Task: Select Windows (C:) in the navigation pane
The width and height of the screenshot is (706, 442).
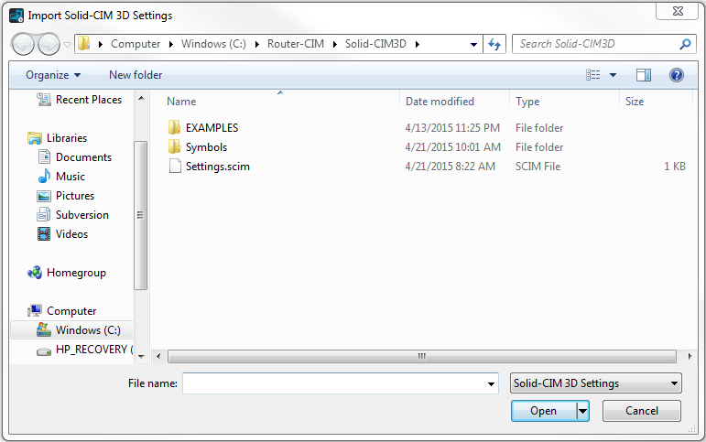Action: [x=87, y=330]
